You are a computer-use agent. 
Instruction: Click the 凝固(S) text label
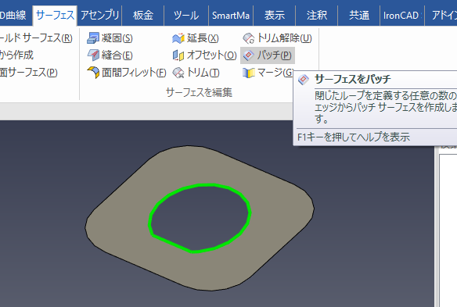pyautogui.click(x=117, y=38)
